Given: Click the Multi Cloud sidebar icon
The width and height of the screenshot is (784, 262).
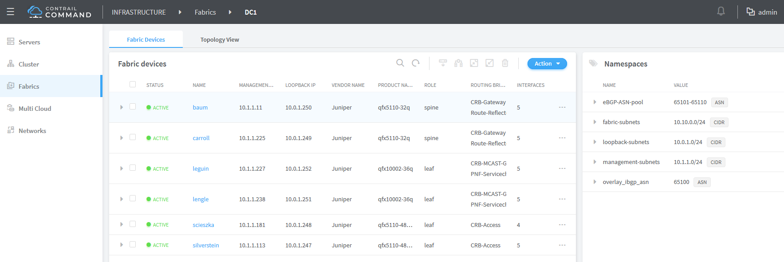Looking at the screenshot, I should (x=11, y=108).
